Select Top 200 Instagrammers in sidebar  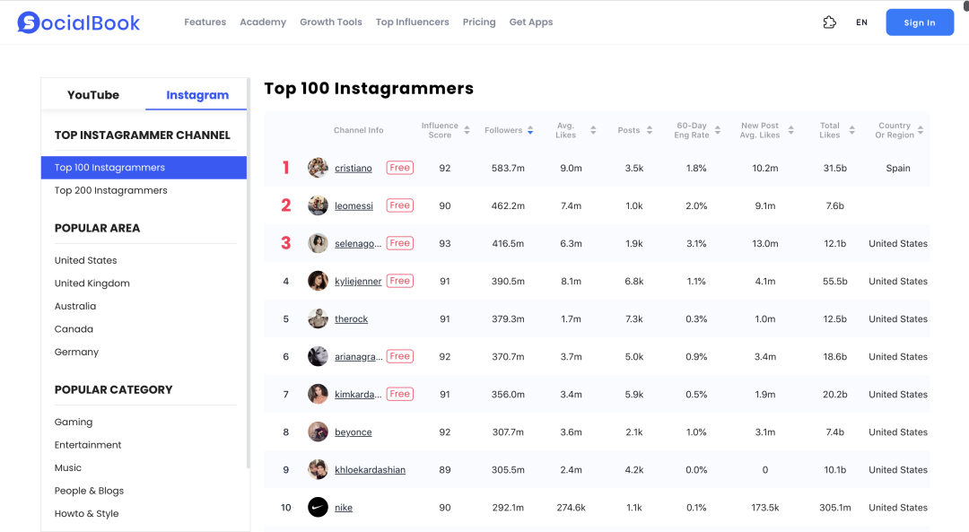click(110, 190)
